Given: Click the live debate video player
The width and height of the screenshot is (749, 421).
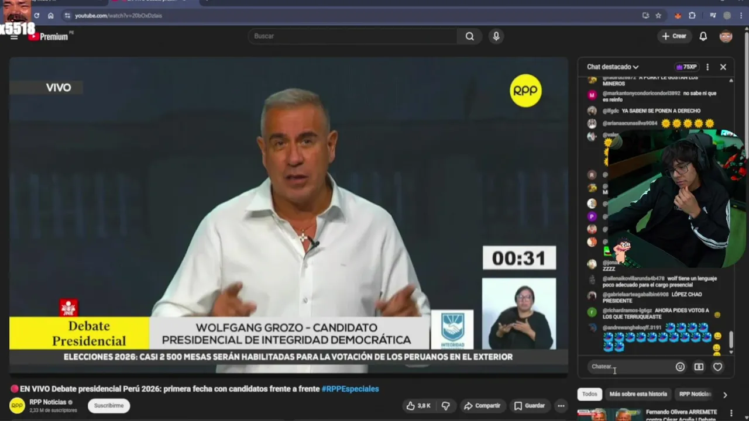Looking at the screenshot, I should pos(288,215).
